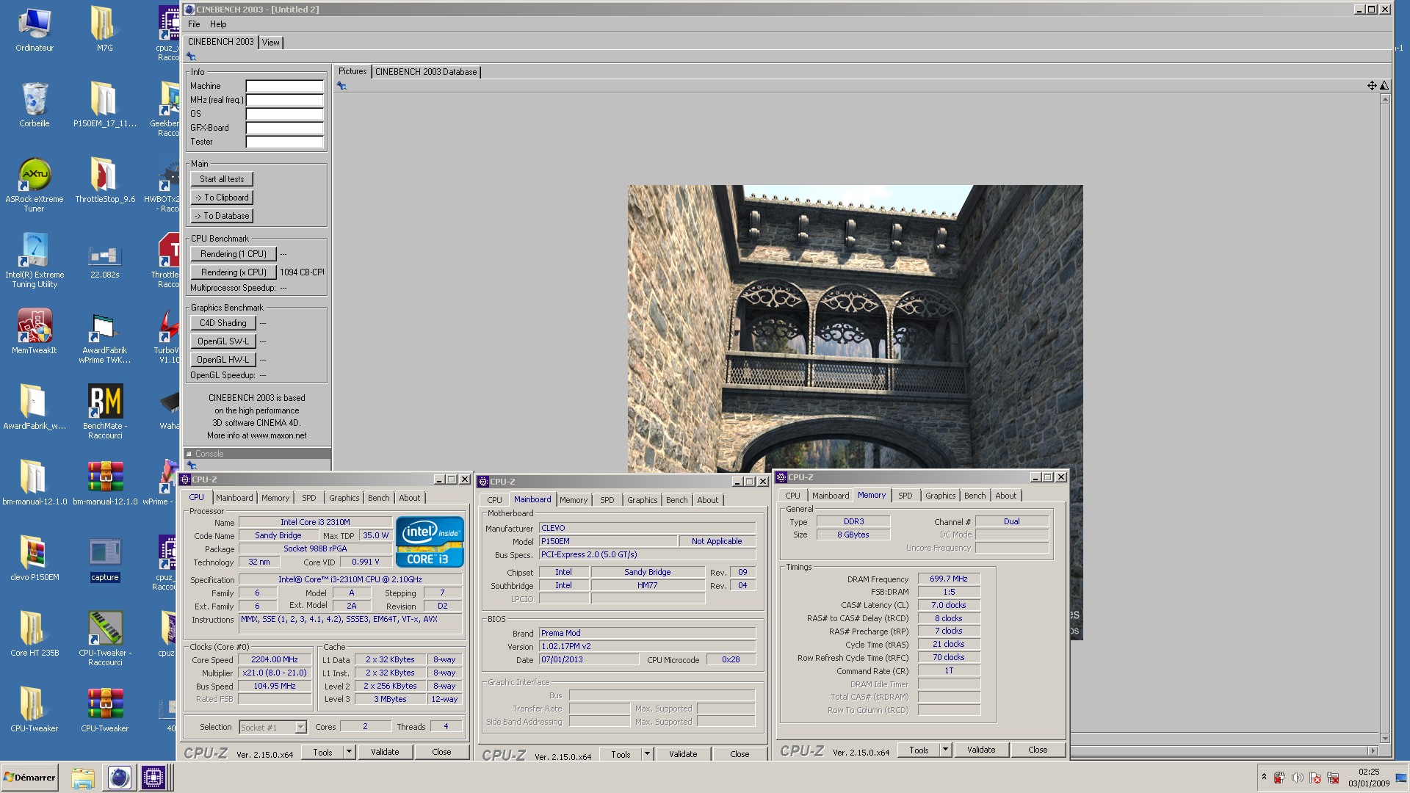Click the move/pan icon in Pictures panel
The width and height of the screenshot is (1410, 793).
(1372, 85)
